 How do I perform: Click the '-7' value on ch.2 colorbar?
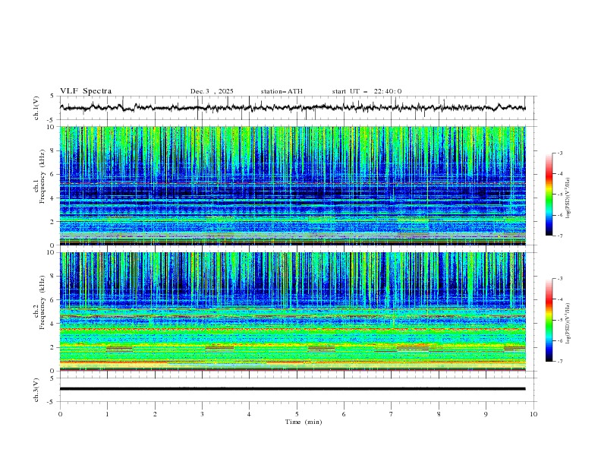pyautogui.click(x=559, y=361)
